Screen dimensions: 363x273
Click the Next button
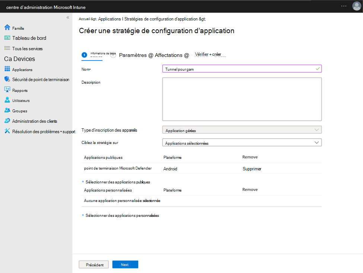(125, 264)
